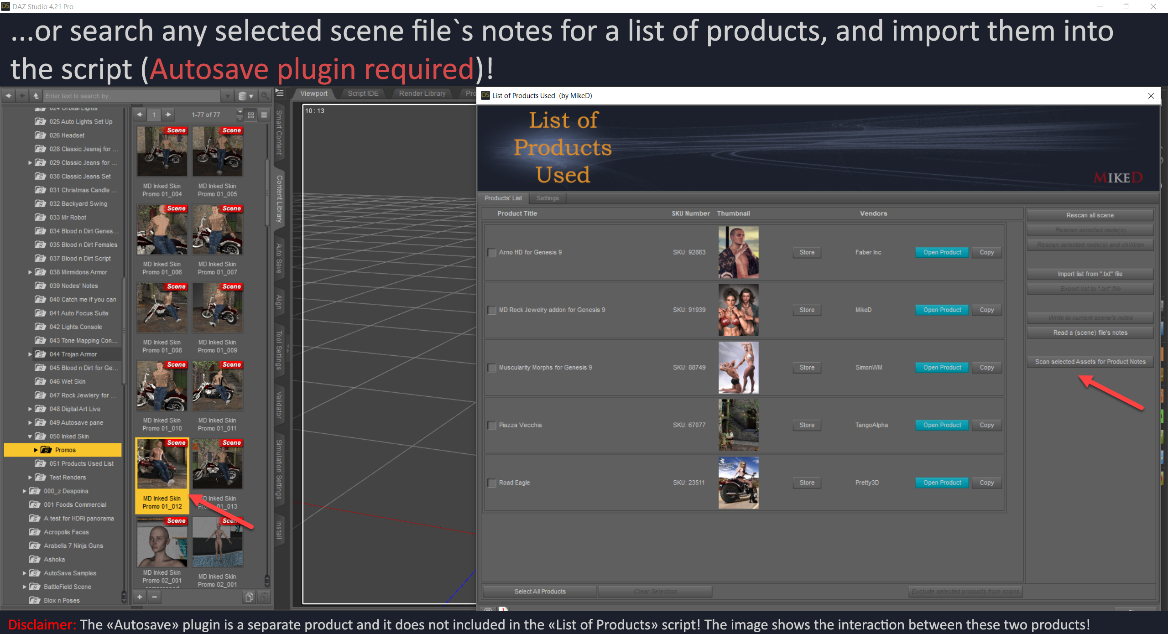Open Tool Settings side tab

tap(279, 350)
